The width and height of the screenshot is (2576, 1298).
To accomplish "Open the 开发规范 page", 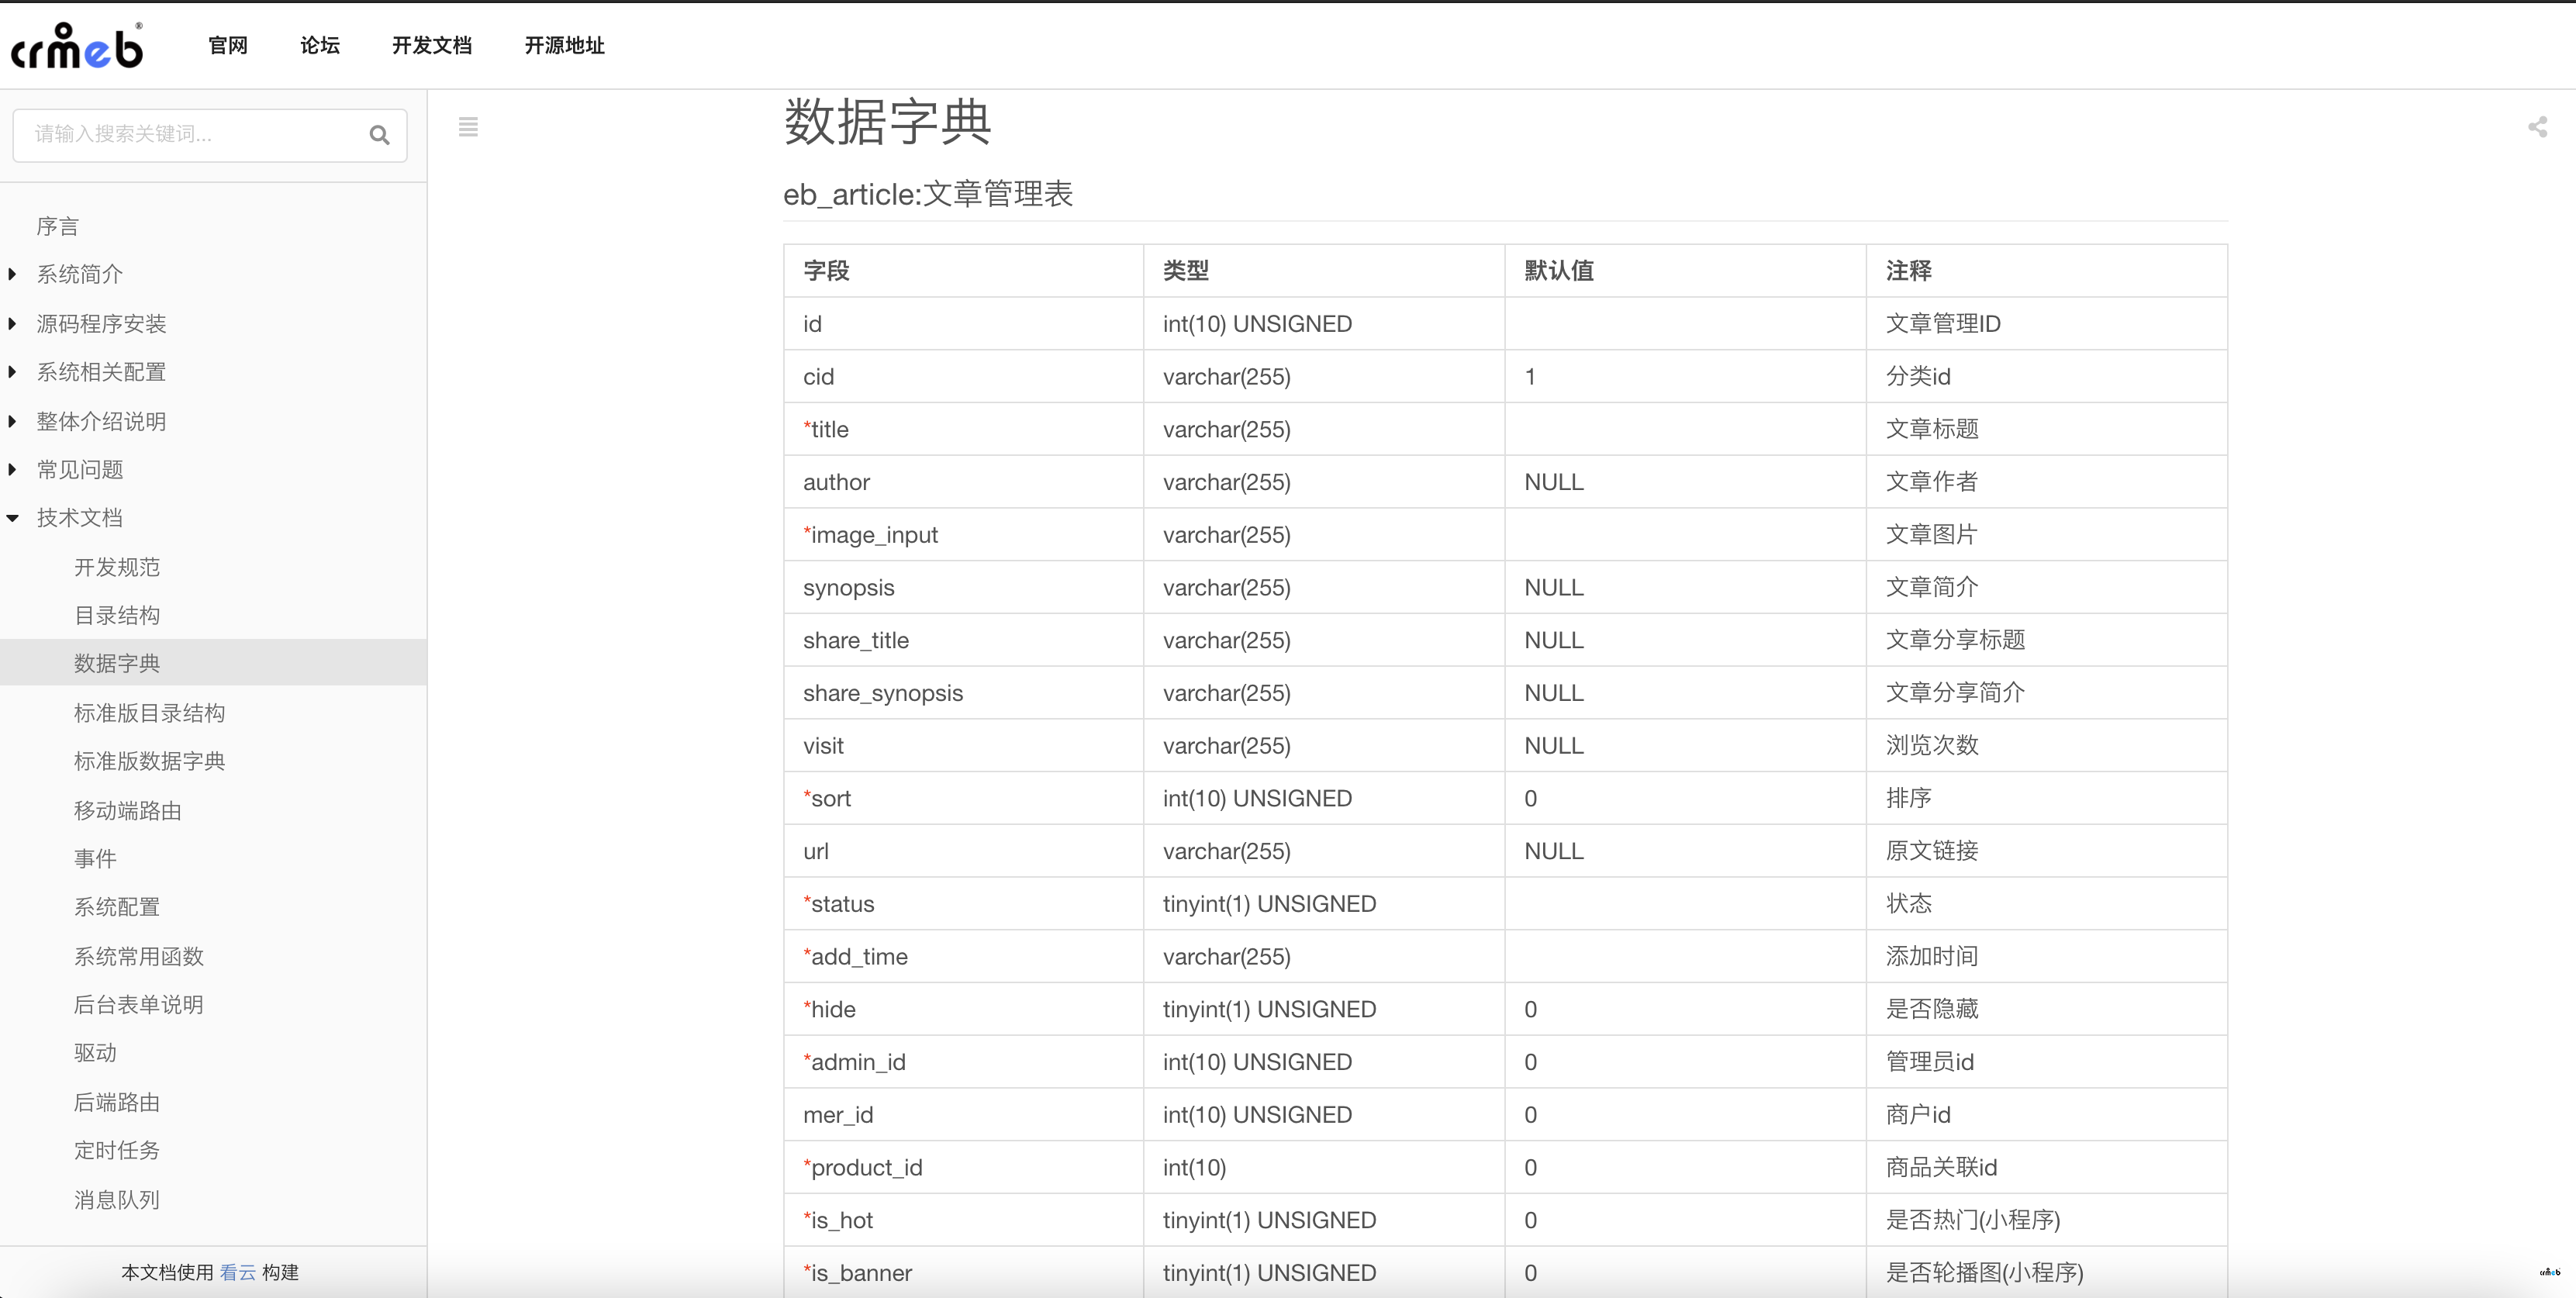I will (x=117, y=567).
